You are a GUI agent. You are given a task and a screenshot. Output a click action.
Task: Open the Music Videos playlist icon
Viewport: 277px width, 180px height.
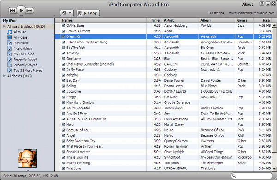(10, 48)
